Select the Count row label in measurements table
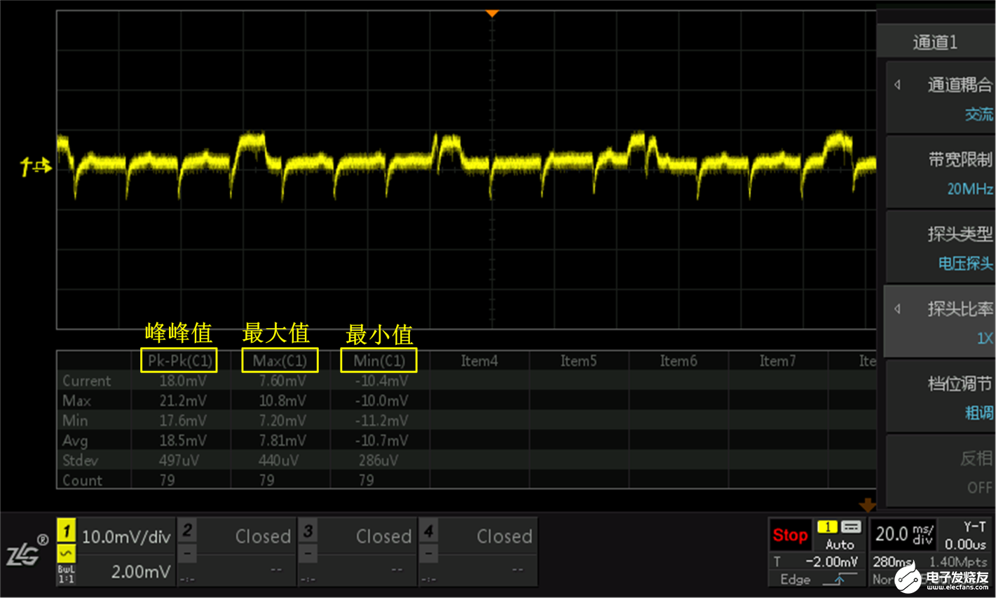 click(x=83, y=480)
